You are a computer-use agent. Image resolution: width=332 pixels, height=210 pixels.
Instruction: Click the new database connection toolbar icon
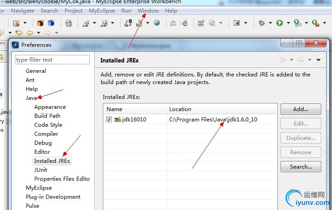click(16, 23)
